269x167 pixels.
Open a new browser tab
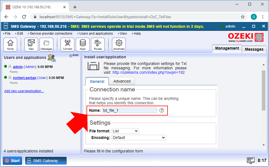click(75, 7)
